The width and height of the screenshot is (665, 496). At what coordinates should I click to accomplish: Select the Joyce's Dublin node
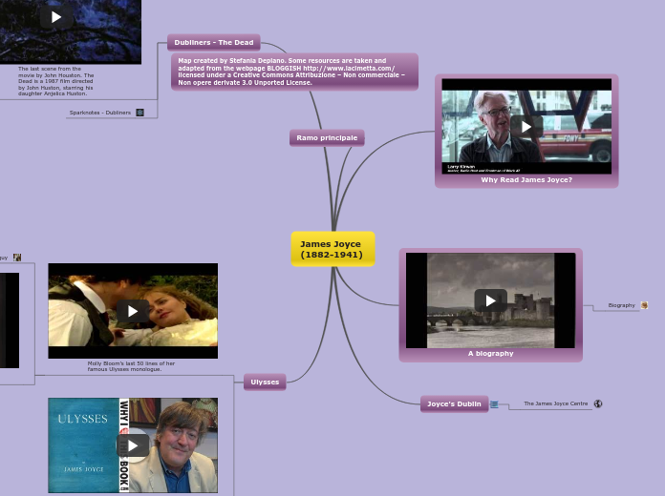pyautogui.click(x=454, y=403)
